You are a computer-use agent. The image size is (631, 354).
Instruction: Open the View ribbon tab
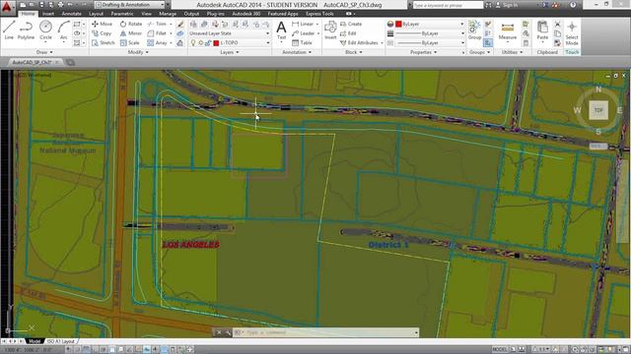[x=147, y=14]
